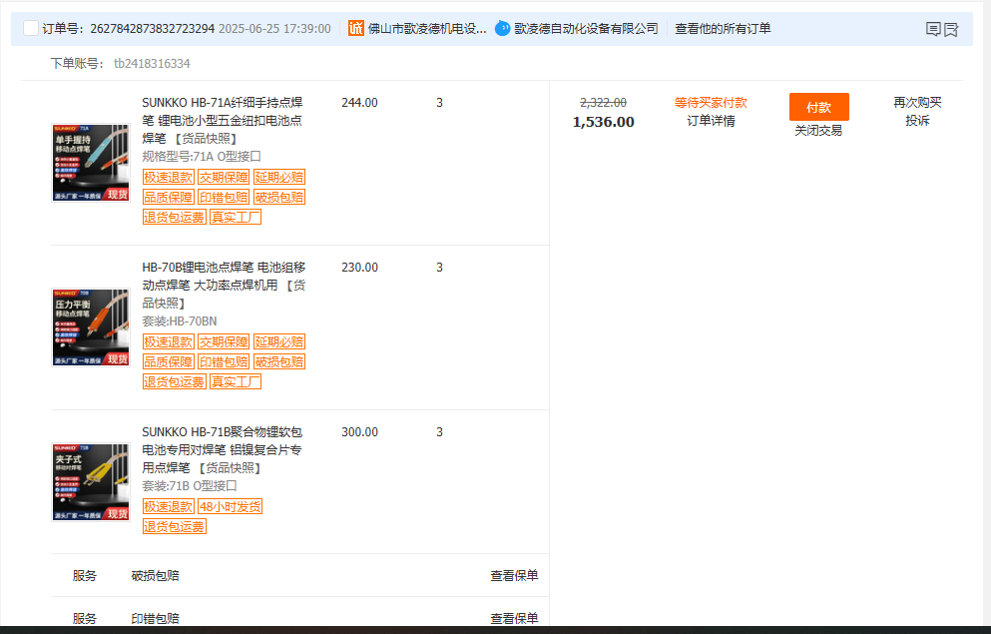View all of his orders link
This screenshot has height=634, width=991.
coord(723,28)
